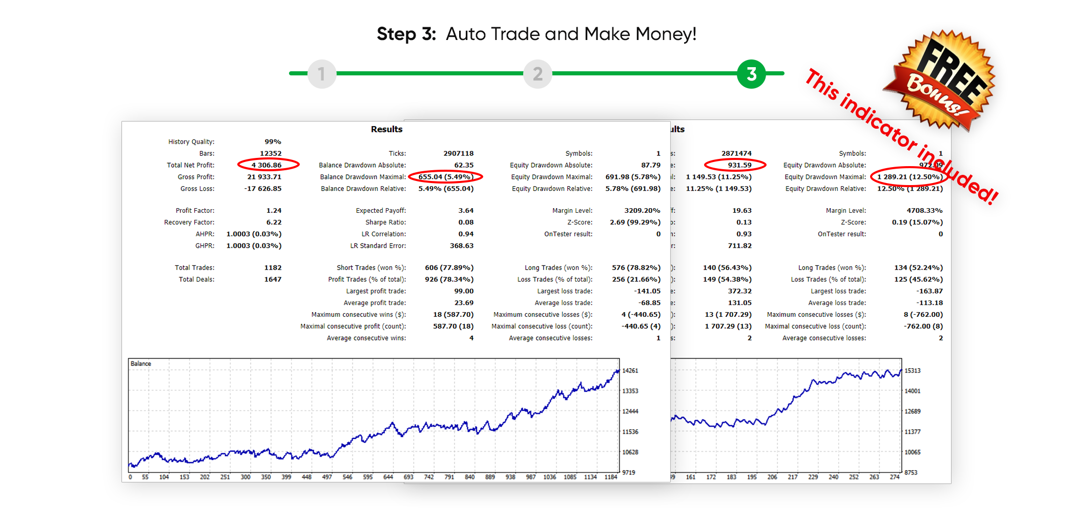The height and width of the screenshot is (524, 1073).
Task: Click the 15313 axis label on right chart
Action: coord(913,371)
